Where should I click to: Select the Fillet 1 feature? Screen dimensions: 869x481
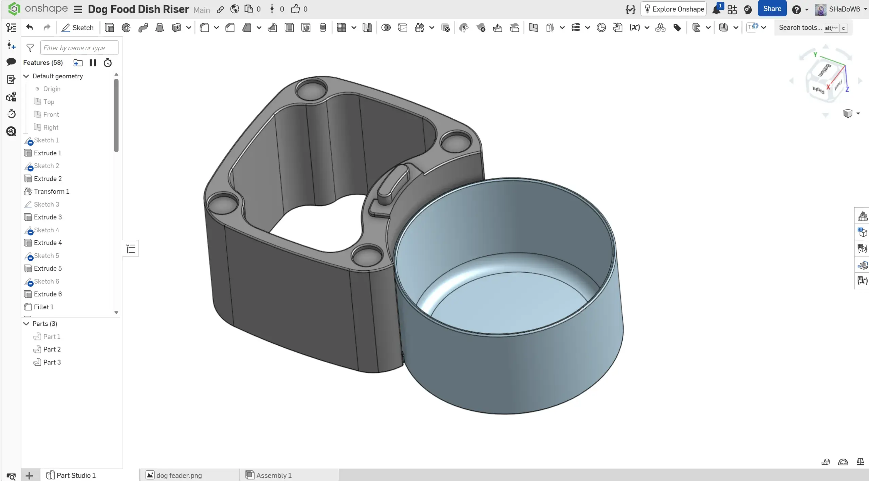(44, 307)
